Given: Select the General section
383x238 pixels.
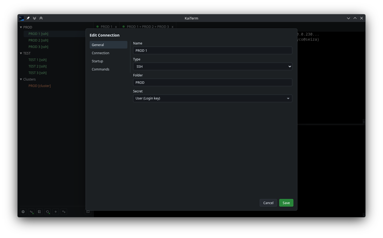Looking at the screenshot, I should (x=108, y=45).
